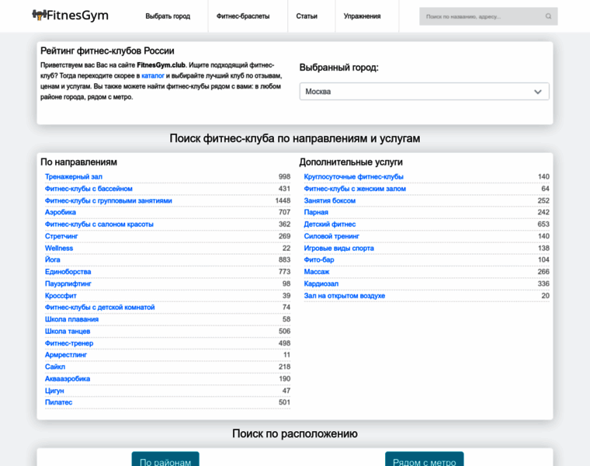Open the Выбрать город menu item

pos(168,16)
